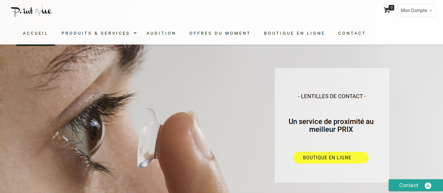443x193 pixels.
Task: Go to the Accueil menu item
Action: click(x=35, y=33)
